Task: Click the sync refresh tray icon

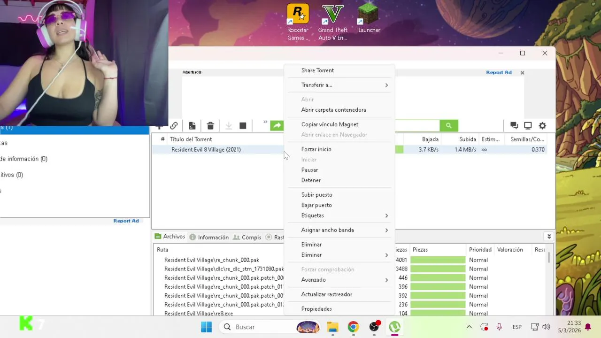Action: 484,327
